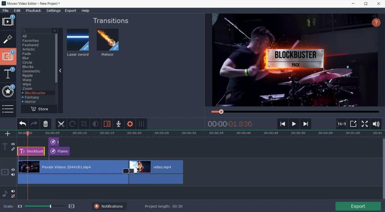Screen dimensions: 385x212
Task: Click the green Export button
Action: (358, 206)
